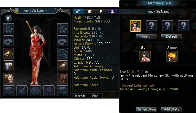Click the Atlas Ore stone slot

172,56
